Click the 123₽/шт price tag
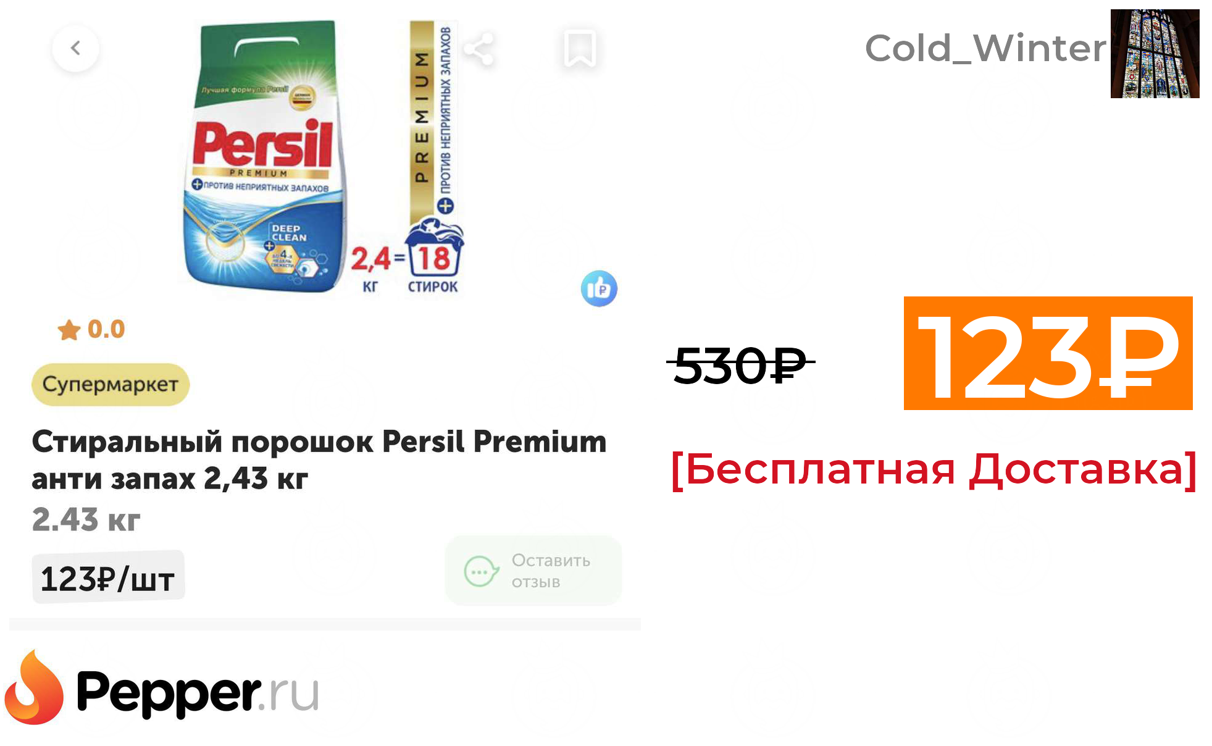 [108, 579]
